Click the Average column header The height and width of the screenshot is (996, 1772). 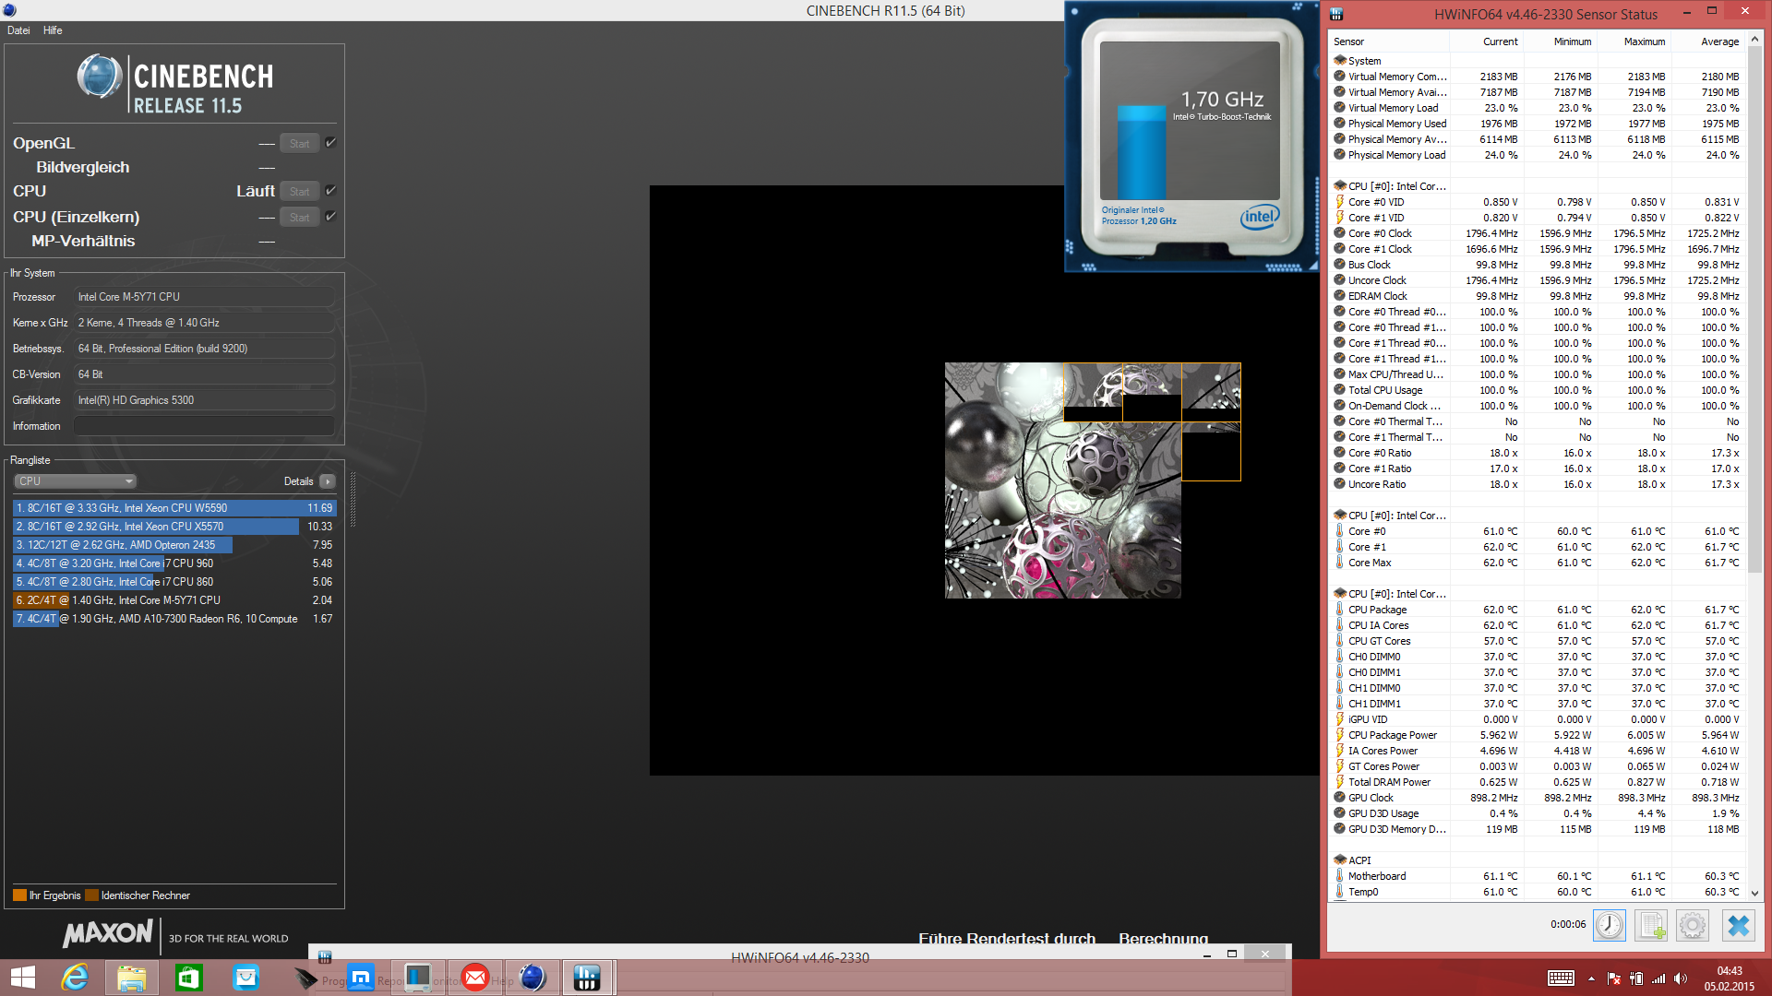click(1707, 41)
